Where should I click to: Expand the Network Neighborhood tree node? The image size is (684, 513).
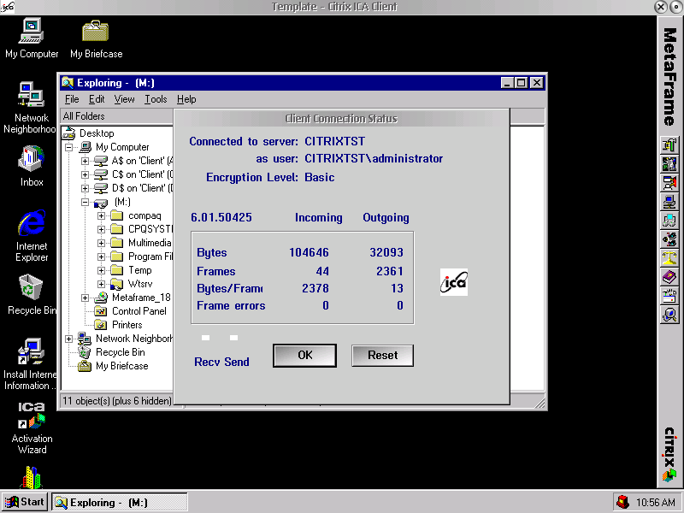(69, 339)
